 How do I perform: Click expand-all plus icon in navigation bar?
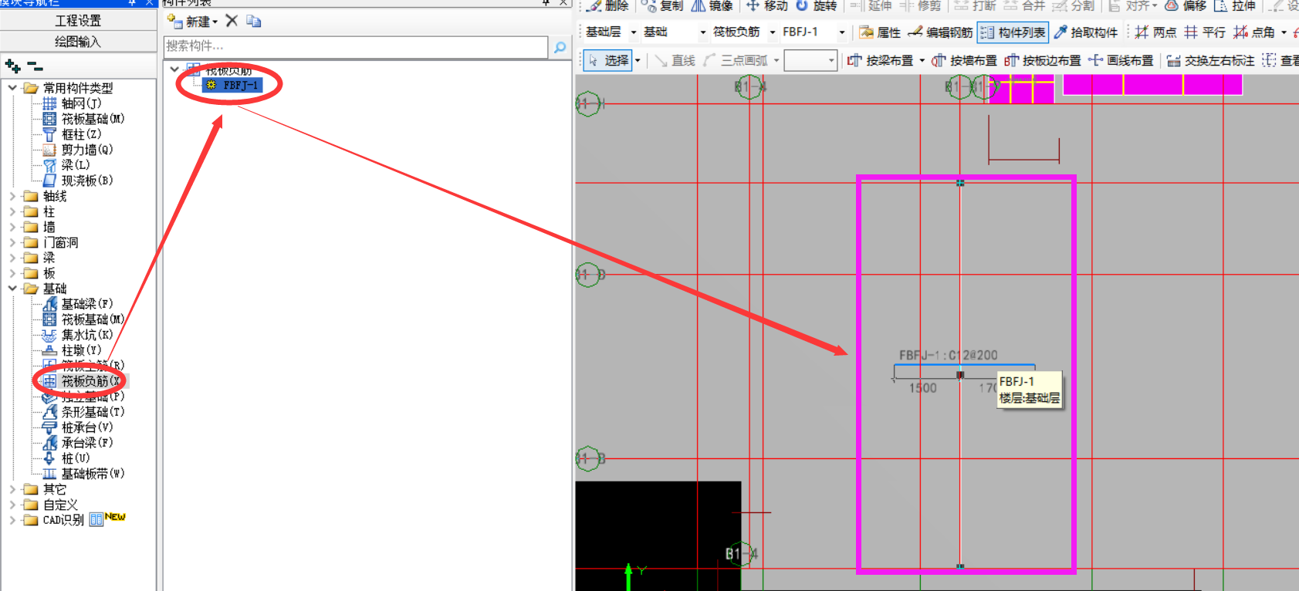tap(12, 66)
